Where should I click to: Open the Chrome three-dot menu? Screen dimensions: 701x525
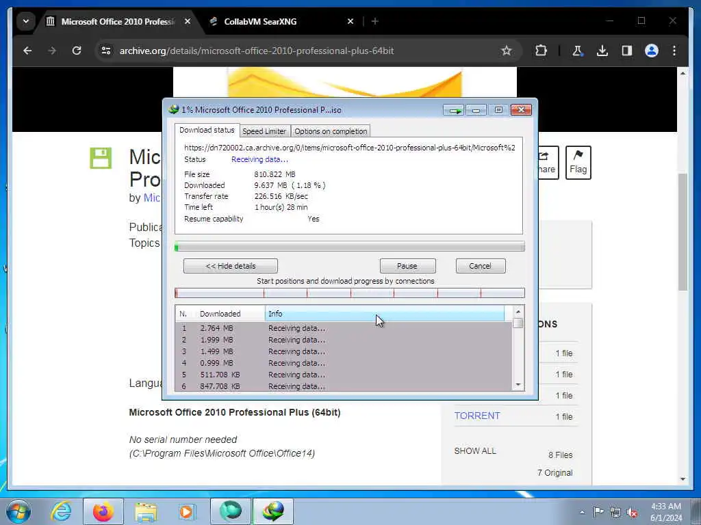click(674, 51)
